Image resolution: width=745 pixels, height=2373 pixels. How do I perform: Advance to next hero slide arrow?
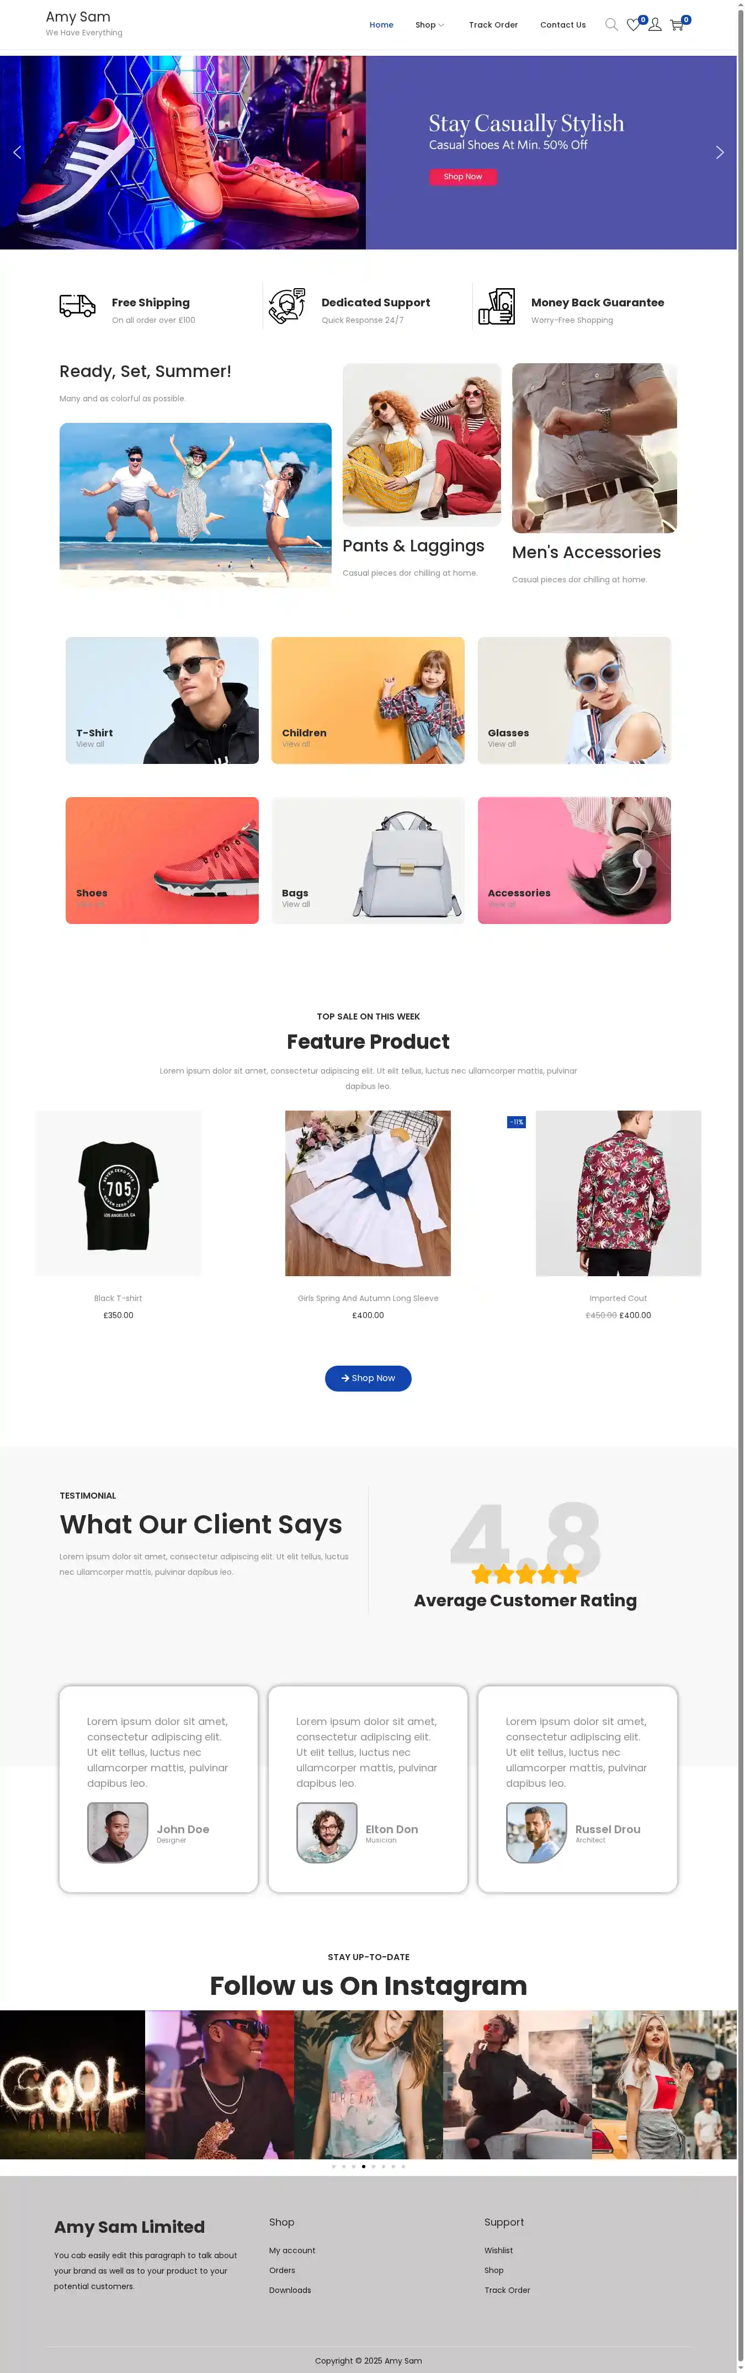(720, 152)
